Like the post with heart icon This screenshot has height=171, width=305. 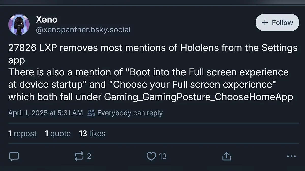[x=151, y=156]
